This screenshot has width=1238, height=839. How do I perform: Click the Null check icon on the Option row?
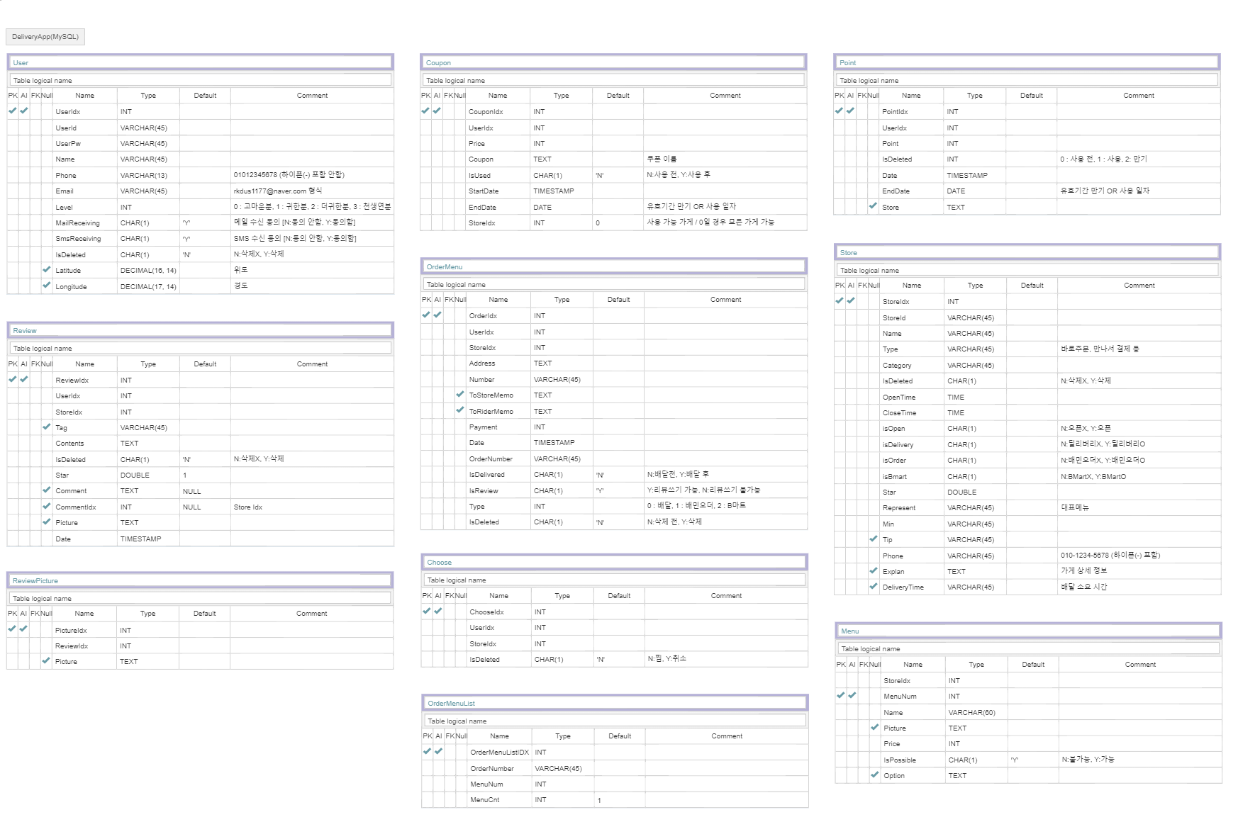874,775
